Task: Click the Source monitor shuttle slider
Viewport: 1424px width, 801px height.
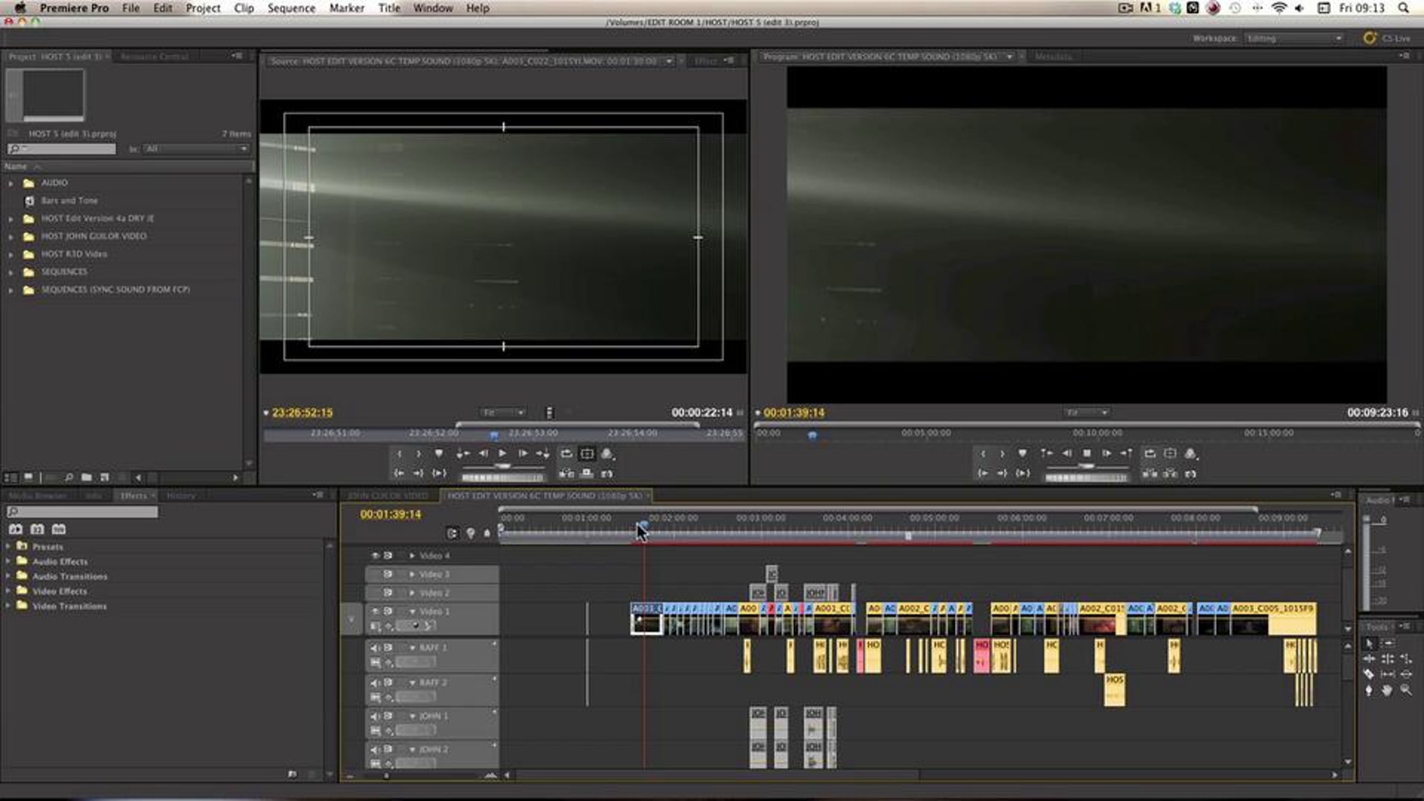Action: 503,467
